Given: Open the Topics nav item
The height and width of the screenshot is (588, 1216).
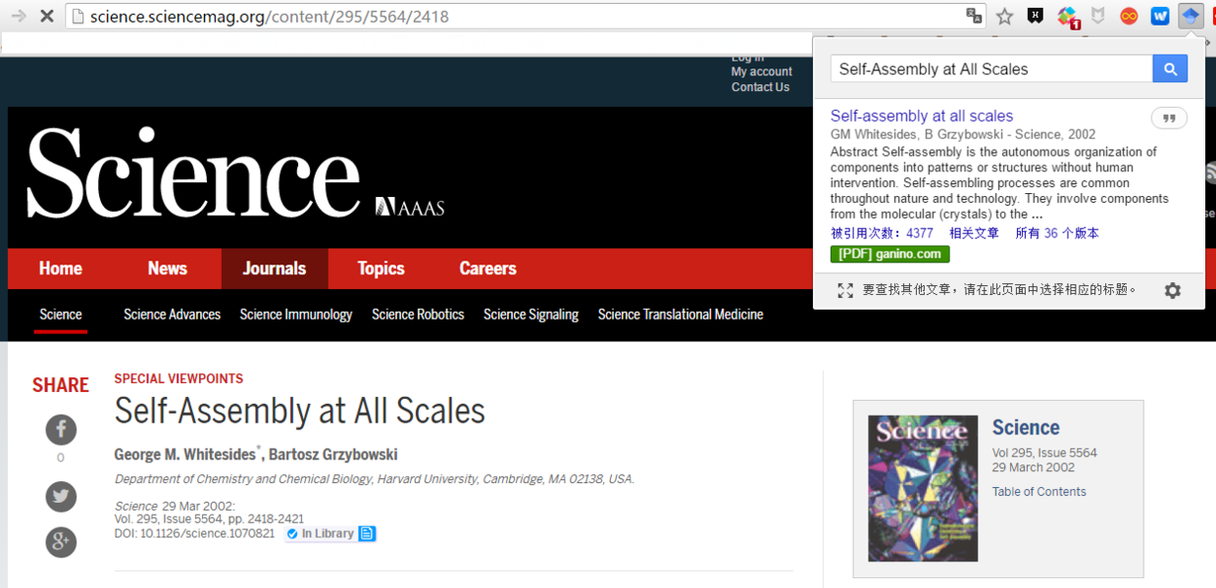Looking at the screenshot, I should [x=380, y=269].
